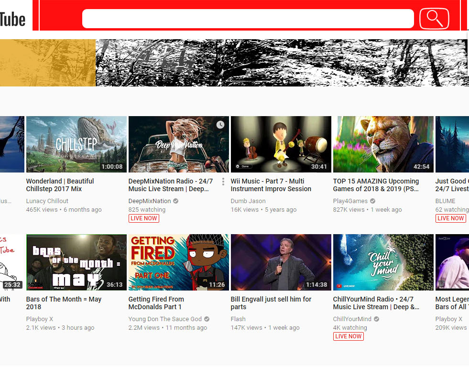Click LIVE NOW badge under ChillYourMind
The width and height of the screenshot is (469, 367).
(x=349, y=336)
